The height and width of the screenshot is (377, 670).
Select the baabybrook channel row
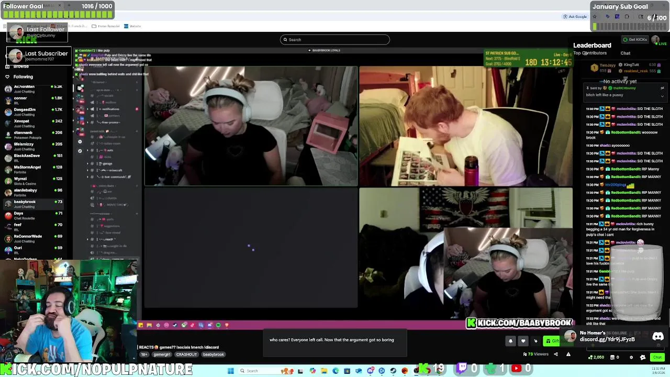point(32,204)
